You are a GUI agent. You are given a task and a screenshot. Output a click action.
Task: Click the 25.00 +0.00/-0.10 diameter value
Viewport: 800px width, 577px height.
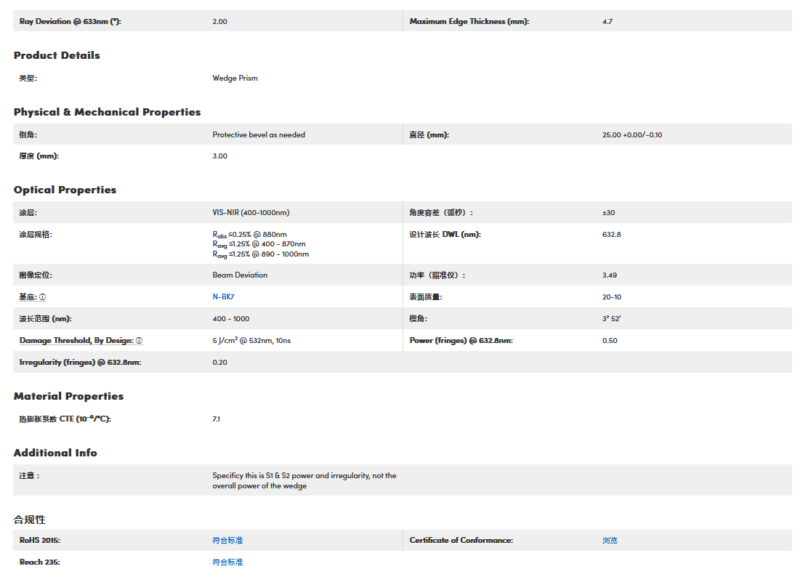[x=632, y=135]
